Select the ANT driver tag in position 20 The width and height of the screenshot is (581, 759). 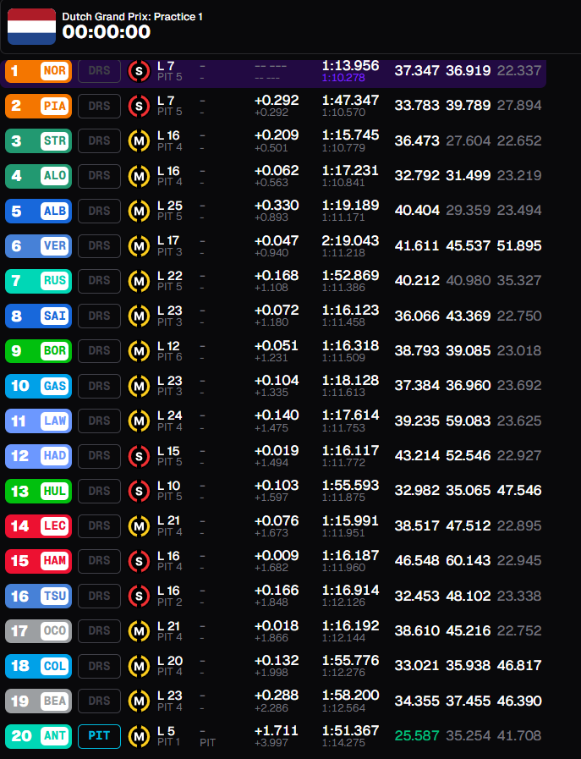click(x=38, y=736)
